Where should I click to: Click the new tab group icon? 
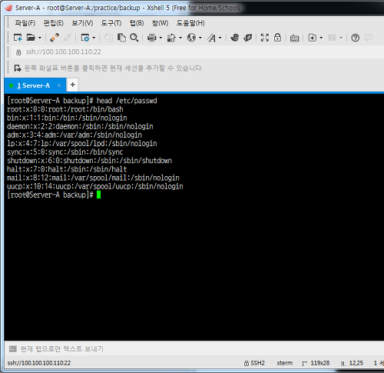coord(313,38)
